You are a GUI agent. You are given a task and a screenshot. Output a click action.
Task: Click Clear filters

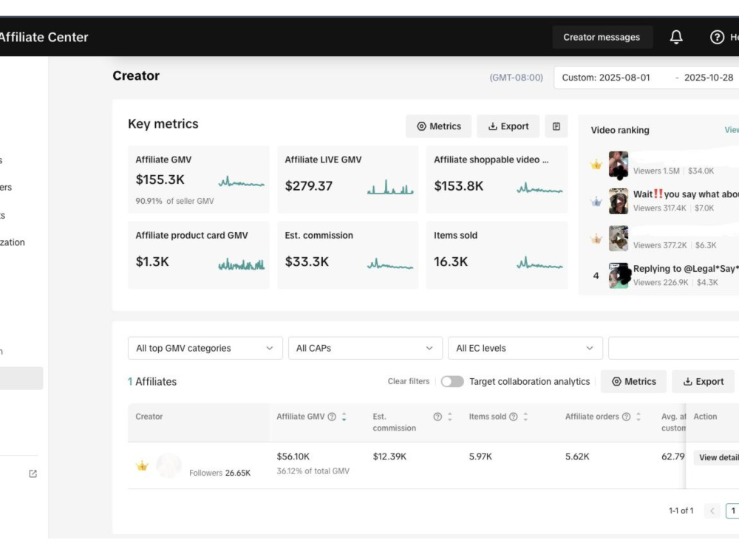click(x=409, y=381)
